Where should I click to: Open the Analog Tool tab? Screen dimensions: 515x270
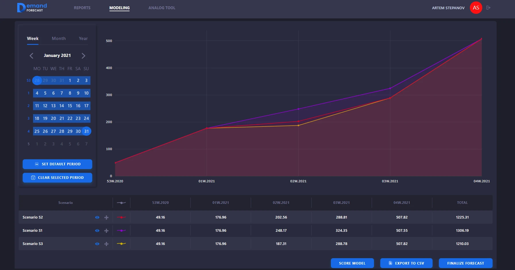[x=162, y=8]
